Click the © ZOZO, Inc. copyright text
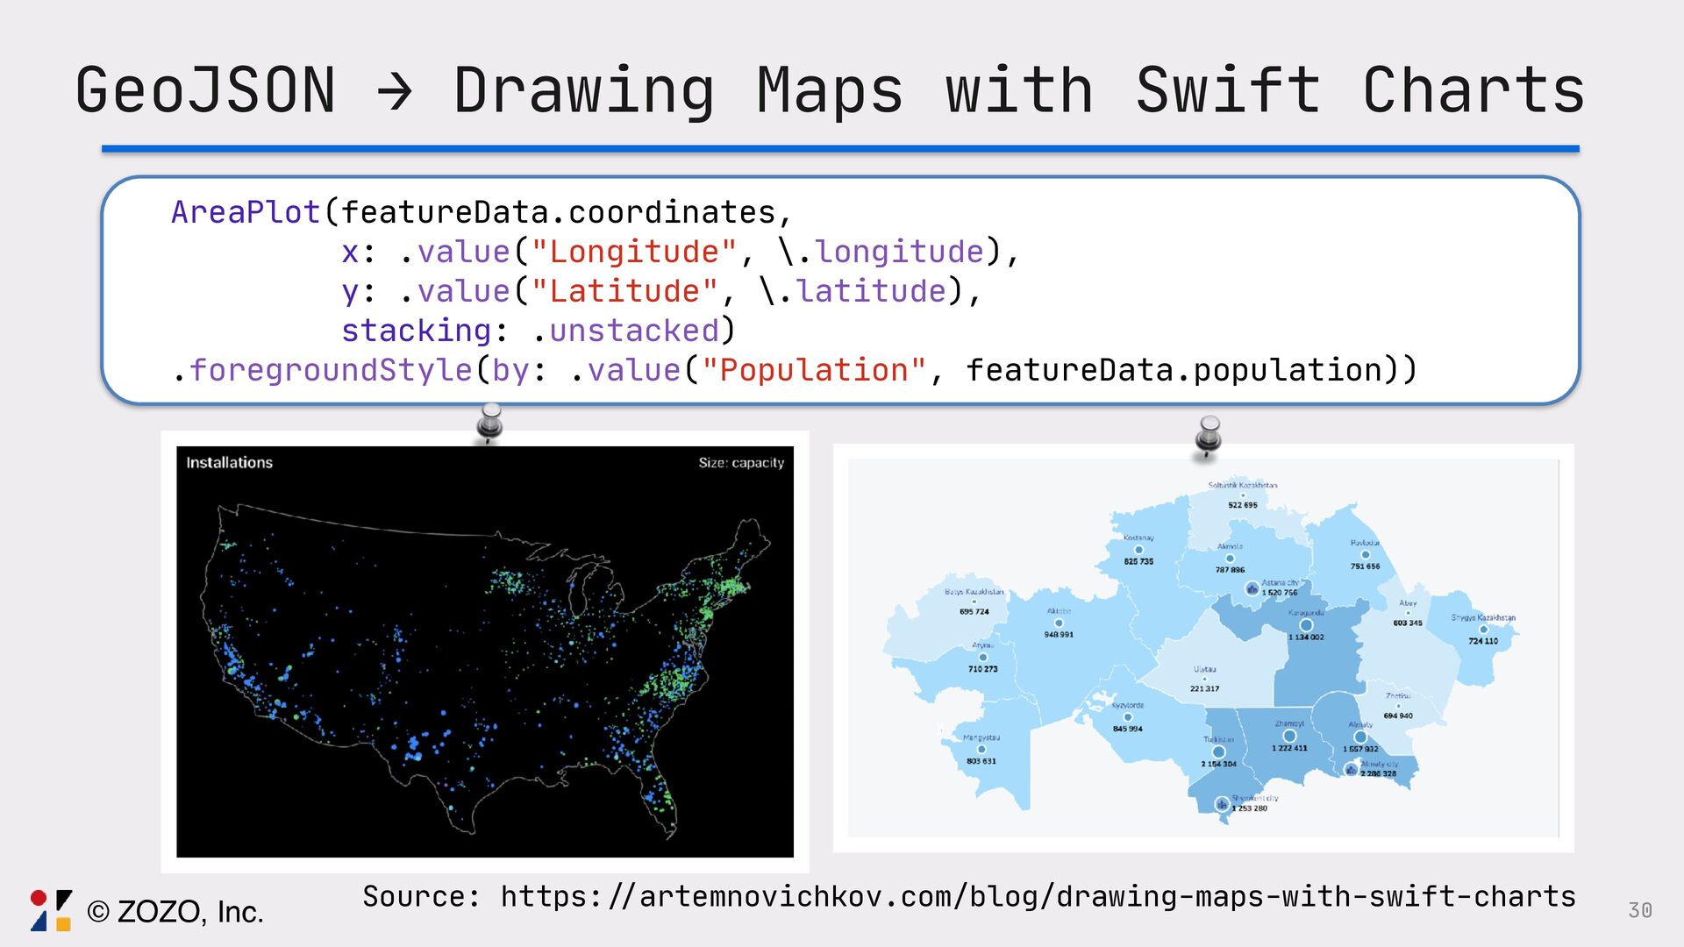The width and height of the screenshot is (1684, 947). point(175,912)
